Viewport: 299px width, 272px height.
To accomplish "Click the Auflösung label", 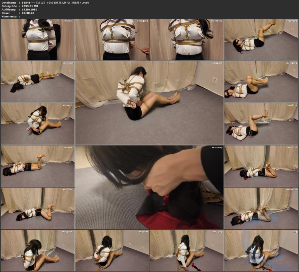I will coord(8,10).
